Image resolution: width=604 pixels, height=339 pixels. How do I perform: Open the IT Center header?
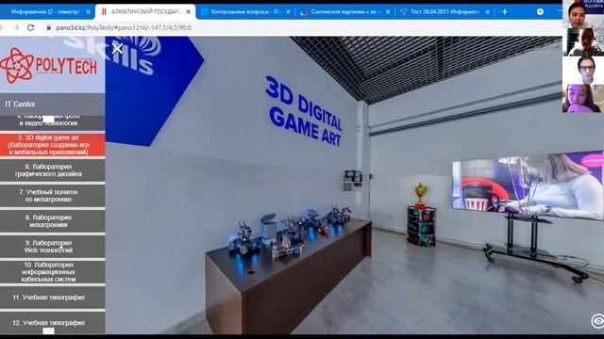point(53,104)
